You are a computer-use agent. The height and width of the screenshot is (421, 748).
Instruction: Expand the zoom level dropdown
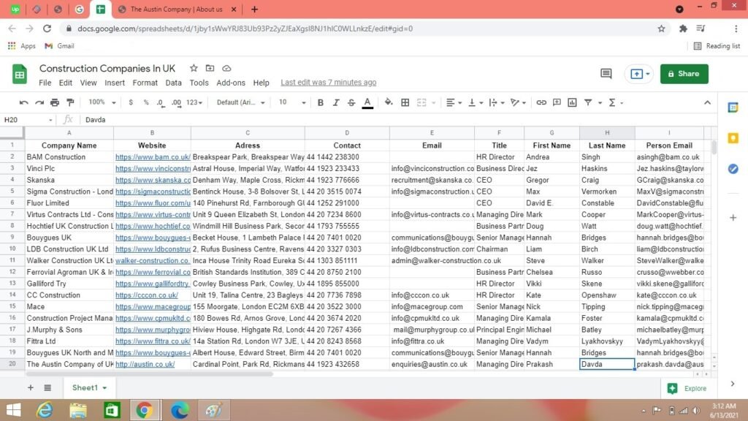pyautogui.click(x=102, y=102)
